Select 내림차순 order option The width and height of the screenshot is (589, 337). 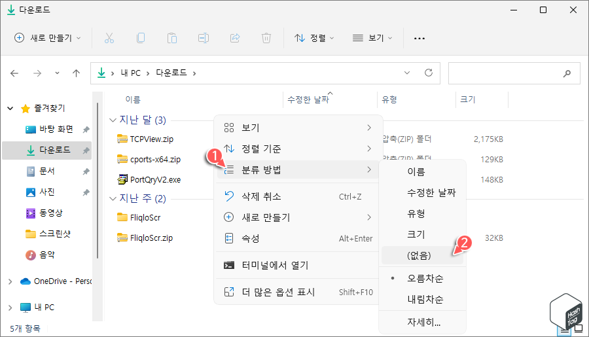coord(422,300)
